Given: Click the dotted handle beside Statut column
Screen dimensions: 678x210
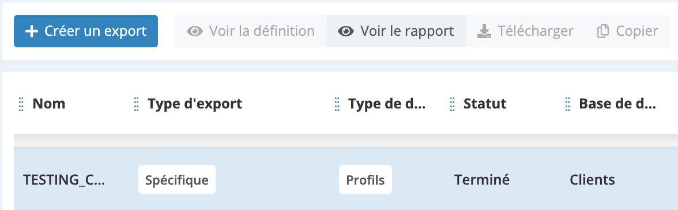Looking at the screenshot, I should (x=452, y=104).
